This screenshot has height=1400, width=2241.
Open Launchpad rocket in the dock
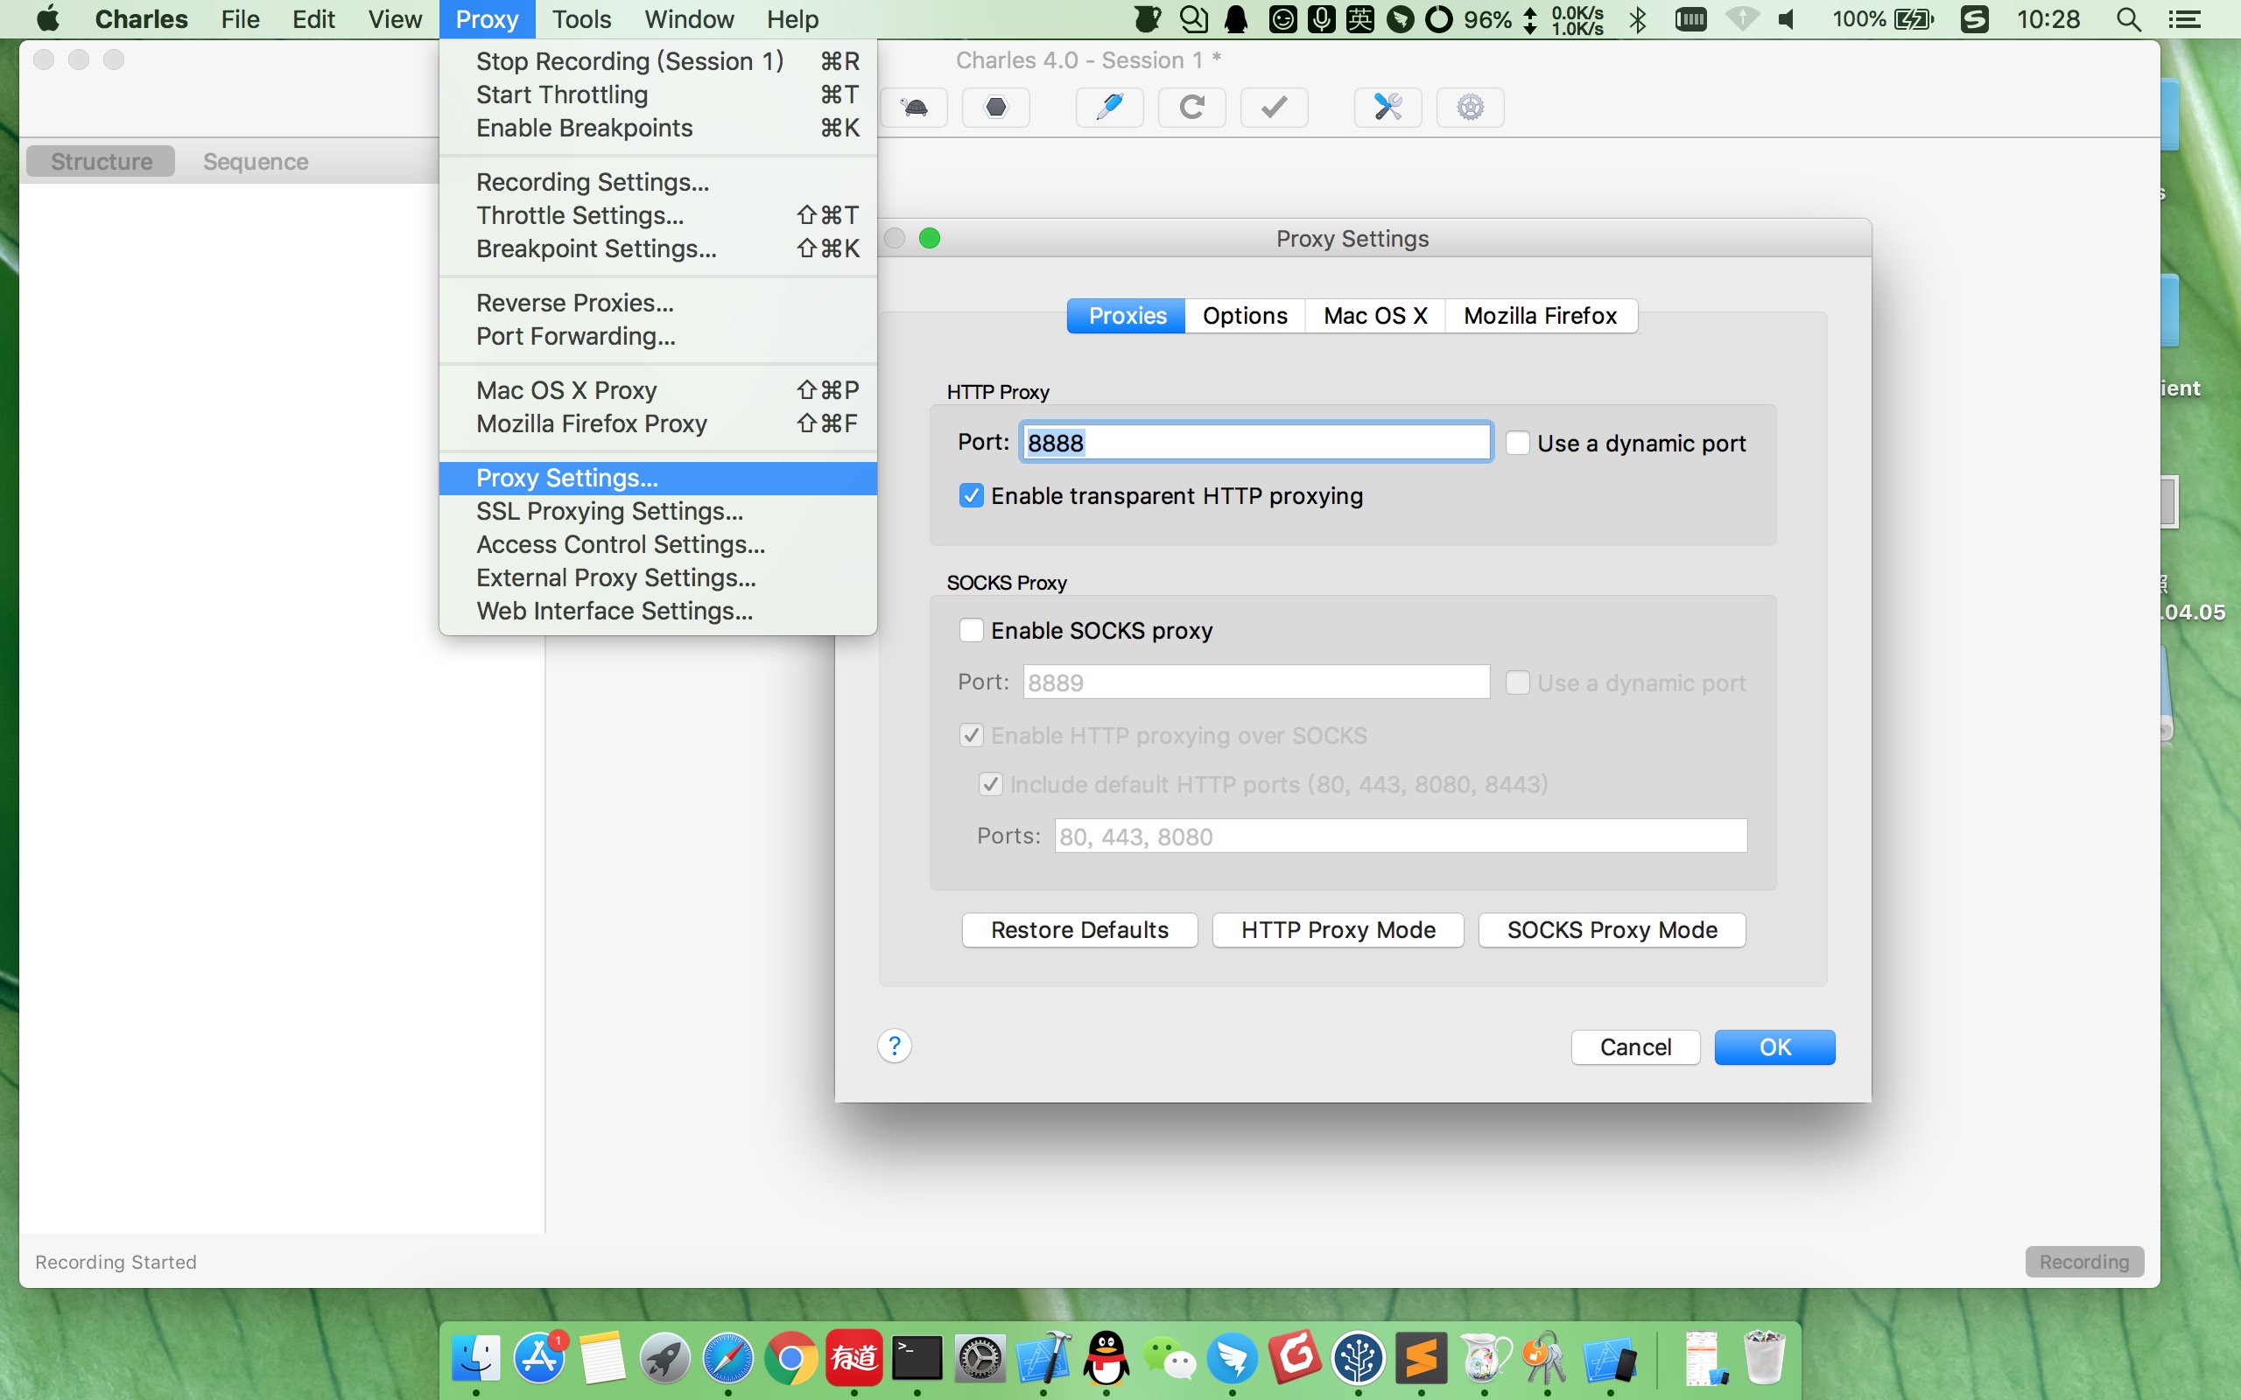tap(665, 1358)
